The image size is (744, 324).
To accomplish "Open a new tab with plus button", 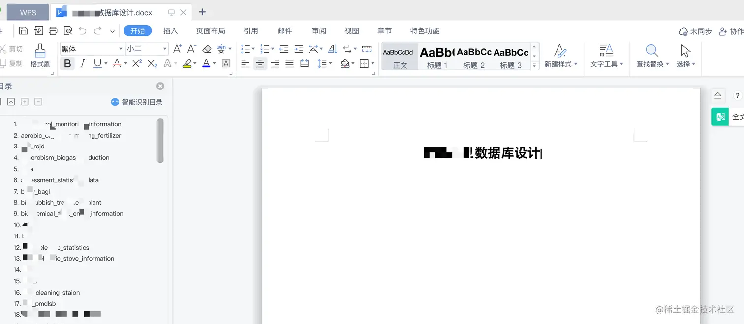I will tap(202, 12).
